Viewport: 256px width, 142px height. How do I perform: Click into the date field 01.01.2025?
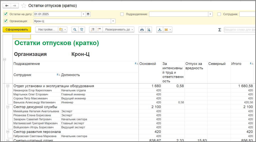57,14
